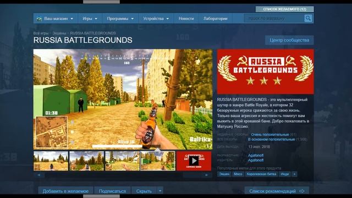Expand the Устройства dropdown
352x198 pixels.
[156, 18]
